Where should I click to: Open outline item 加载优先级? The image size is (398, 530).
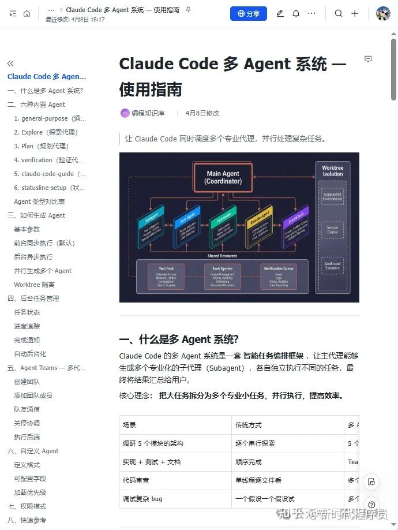pyautogui.click(x=30, y=492)
